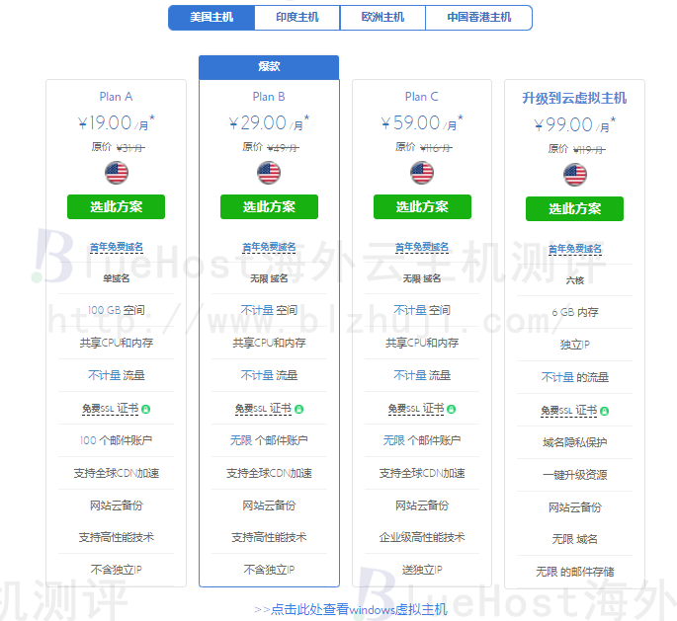Click the 爆款 banner above Plan B
The width and height of the screenshot is (677, 621).
coord(269,67)
